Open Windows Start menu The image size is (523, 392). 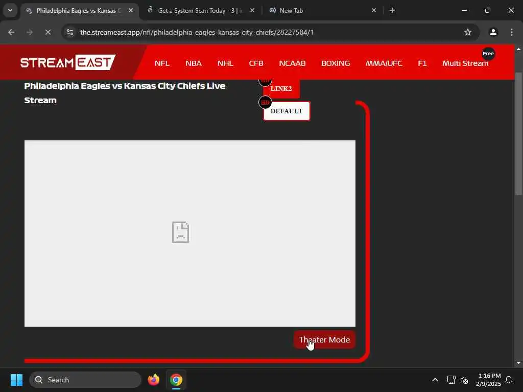16,380
